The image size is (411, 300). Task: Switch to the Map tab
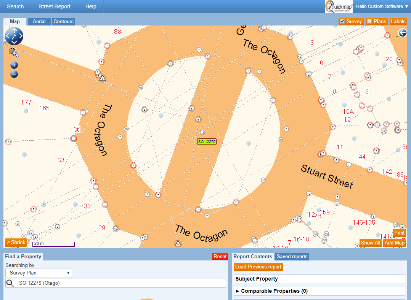(14, 21)
